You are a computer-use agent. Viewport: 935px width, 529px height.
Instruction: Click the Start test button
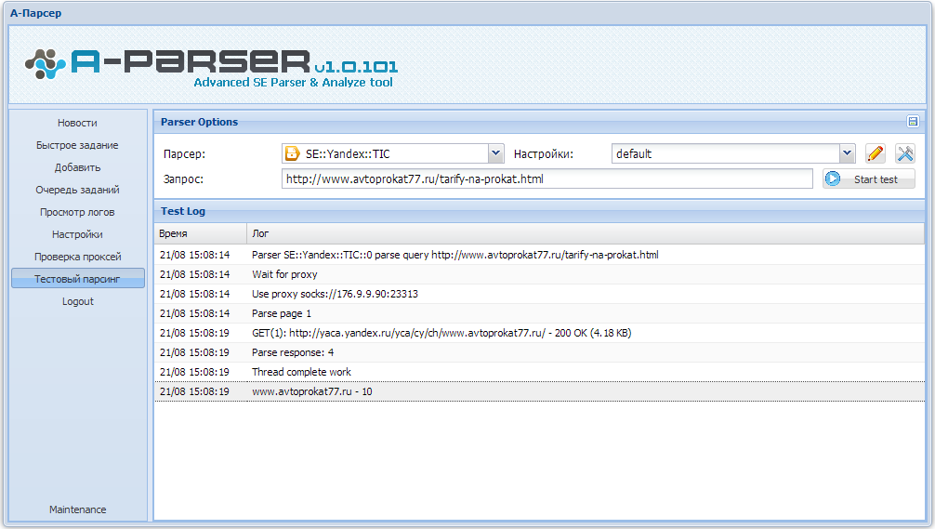(x=869, y=179)
